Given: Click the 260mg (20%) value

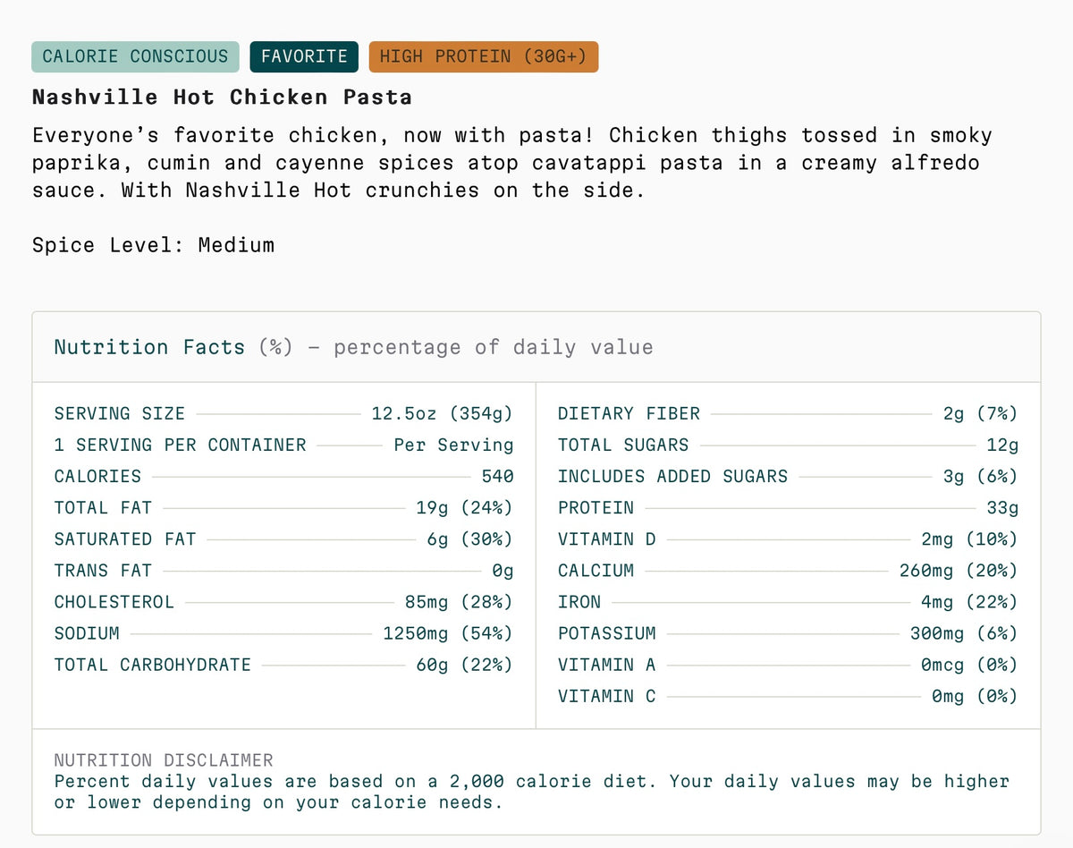Looking at the screenshot, I should point(959,570).
